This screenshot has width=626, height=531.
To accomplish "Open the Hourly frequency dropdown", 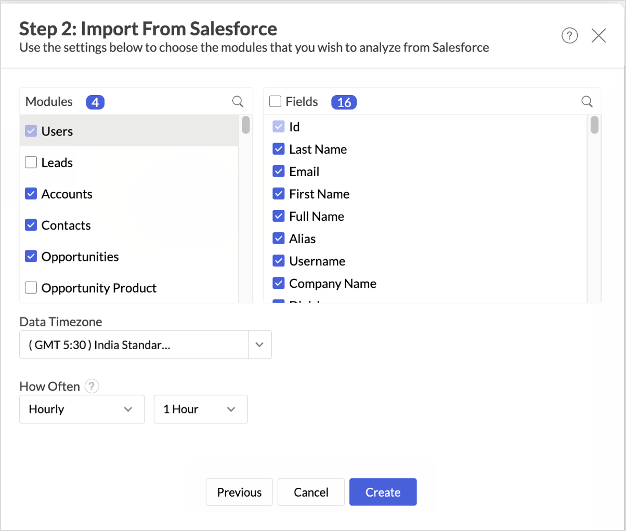I will click(82, 409).
